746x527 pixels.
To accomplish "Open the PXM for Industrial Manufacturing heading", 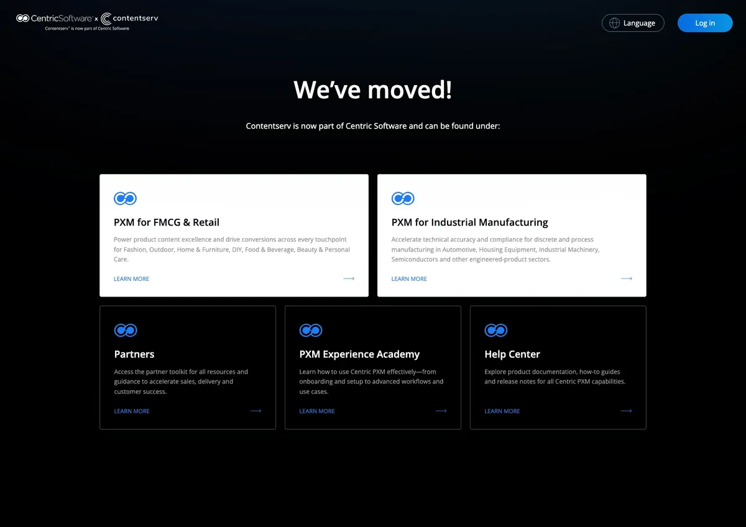I will [x=470, y=222].
